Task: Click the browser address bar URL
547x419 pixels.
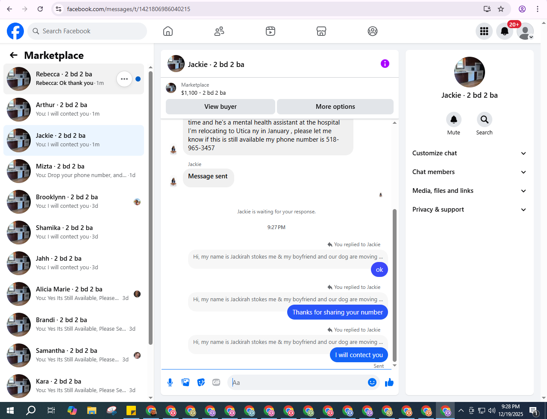Action: click(129, 9)
